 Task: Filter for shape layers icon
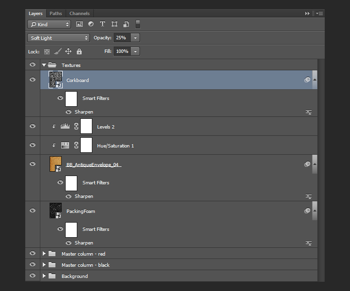[114, 24]
